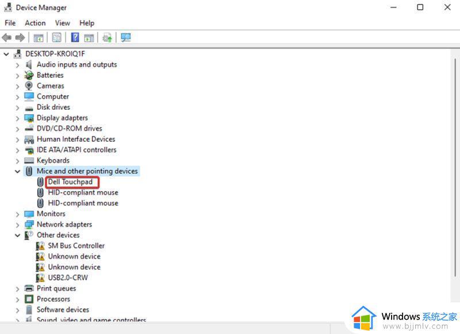The image size is (460, 334).
Task: Select the USB2.0-CRW device entry
Action: pos(68,278)
